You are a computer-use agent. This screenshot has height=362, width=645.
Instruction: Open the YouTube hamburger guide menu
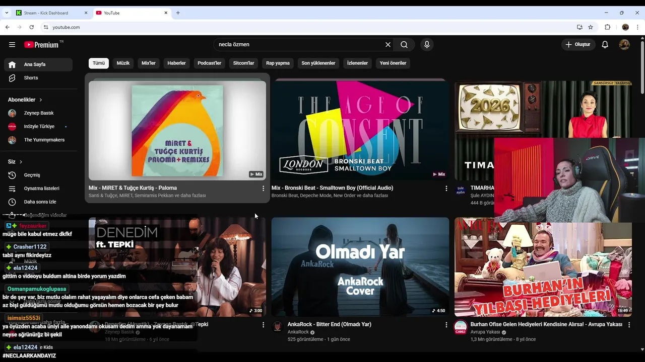[x=12, y=45]
